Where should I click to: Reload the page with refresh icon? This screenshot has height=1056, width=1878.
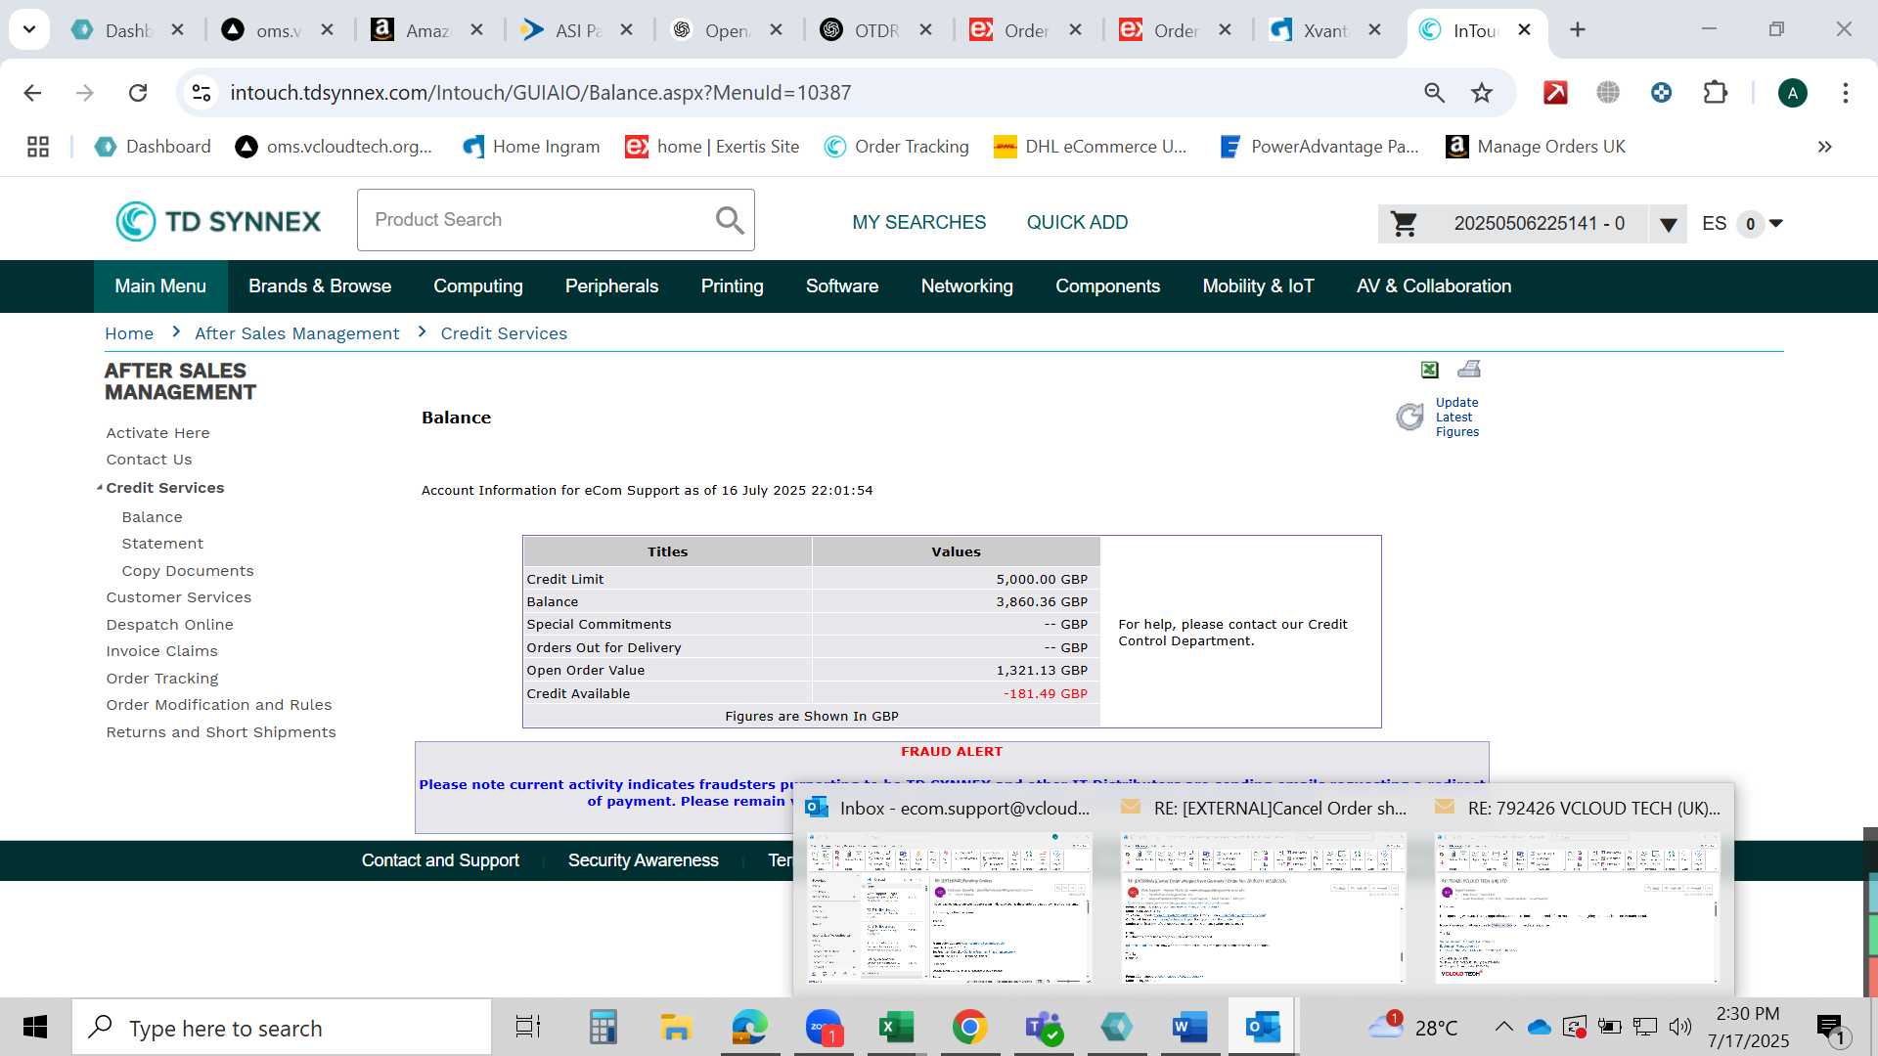pos(138,93)
